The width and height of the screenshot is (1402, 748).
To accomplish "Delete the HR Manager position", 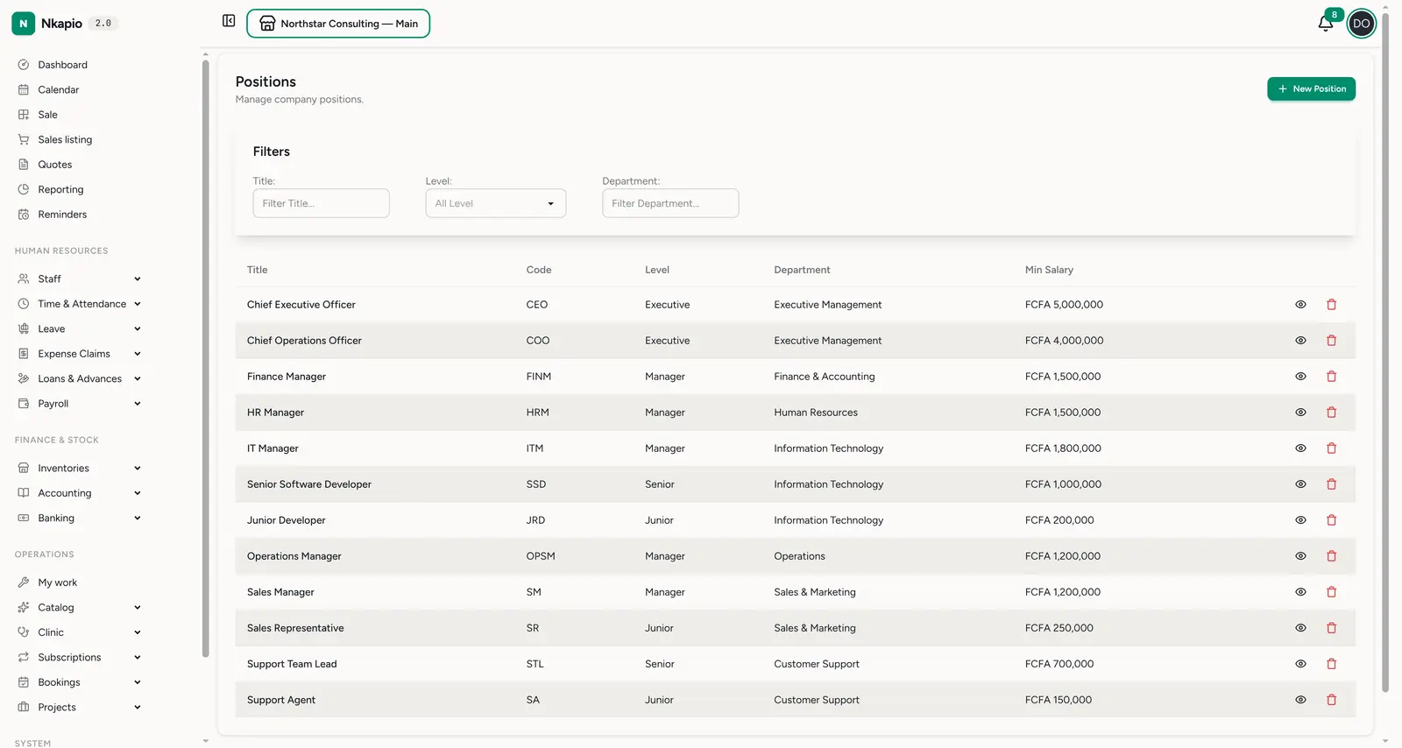I will tap(1331, 413).
